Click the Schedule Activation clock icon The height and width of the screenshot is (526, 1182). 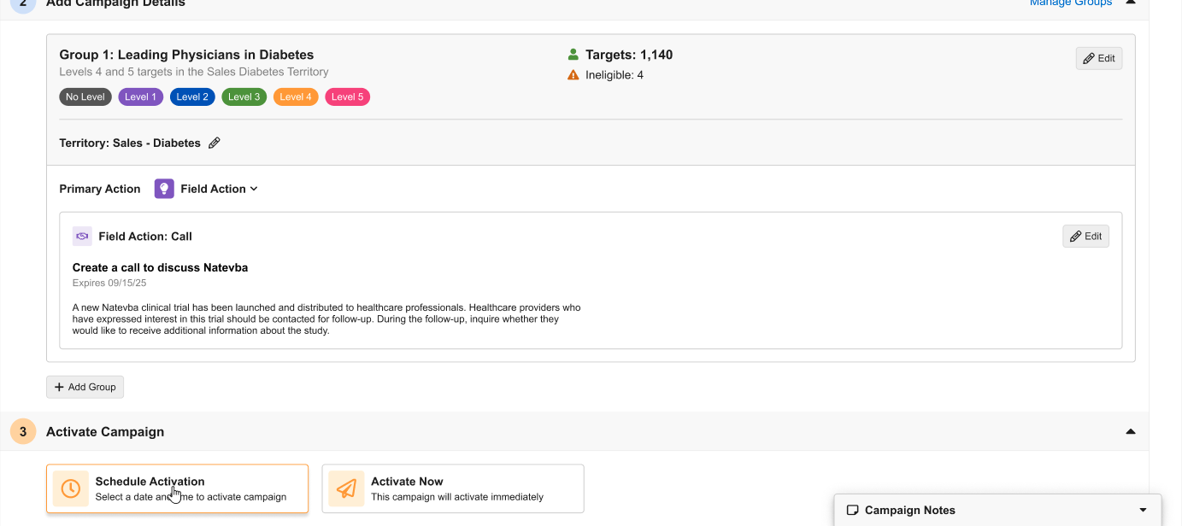pos(71,488)
